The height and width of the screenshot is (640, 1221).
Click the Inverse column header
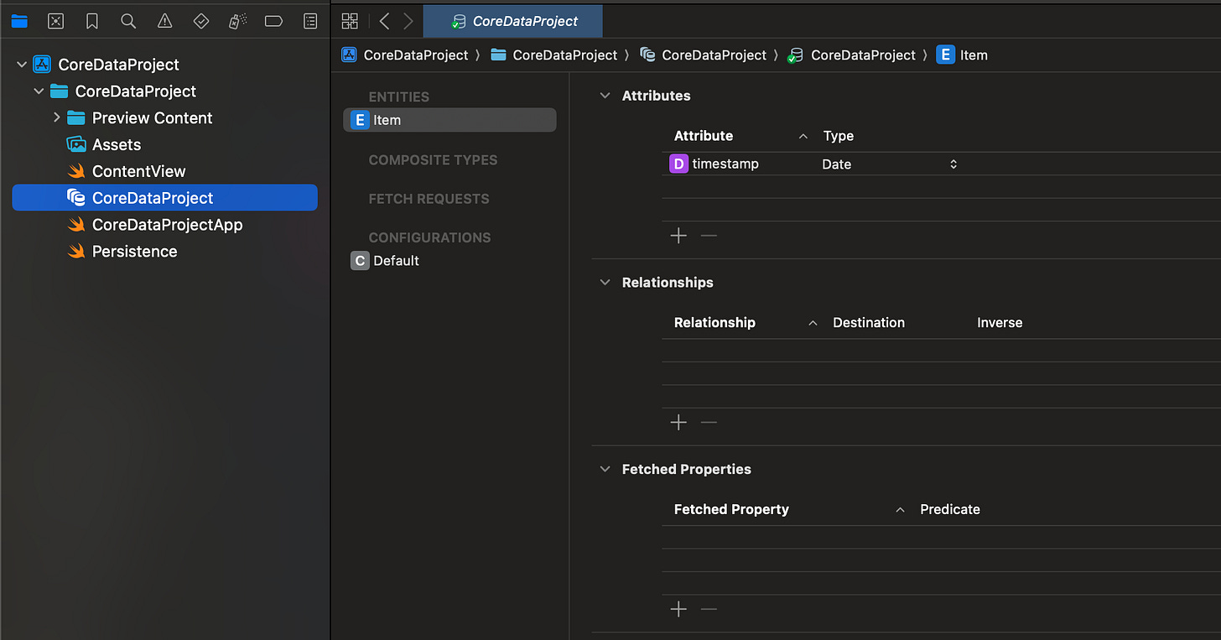point(1000,323)
